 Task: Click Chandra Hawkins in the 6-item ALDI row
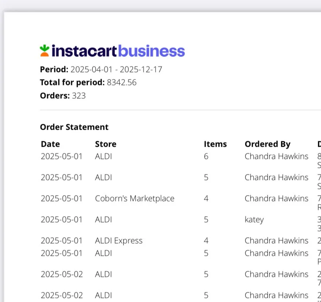[277, 156]
